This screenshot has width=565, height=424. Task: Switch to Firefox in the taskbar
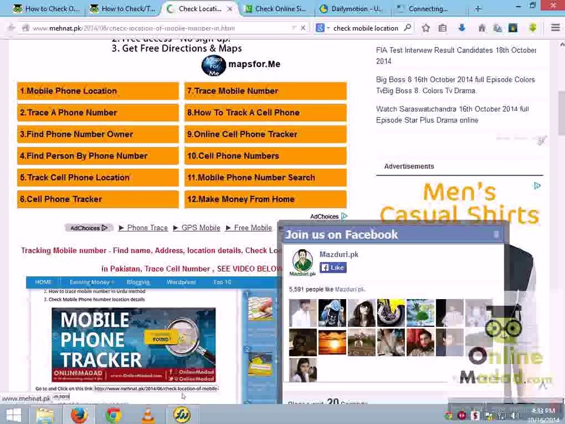click(79, 415)
